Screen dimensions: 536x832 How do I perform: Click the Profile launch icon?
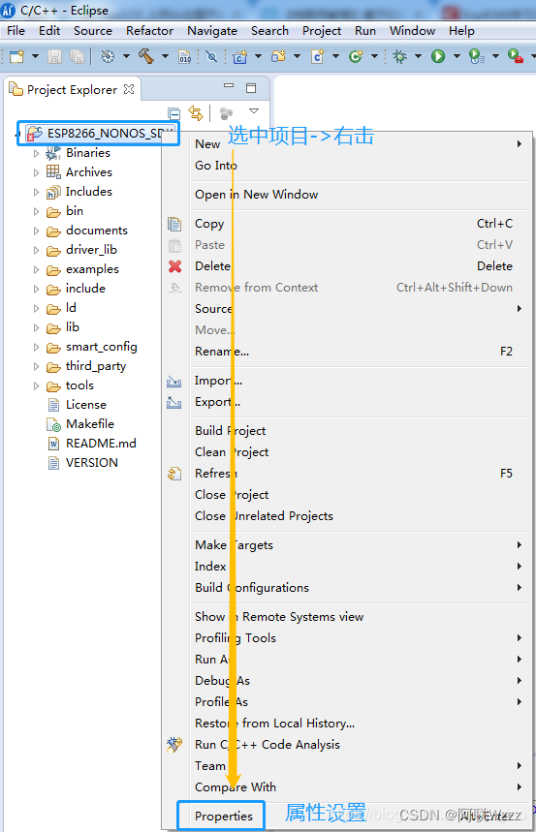point(477,56)
